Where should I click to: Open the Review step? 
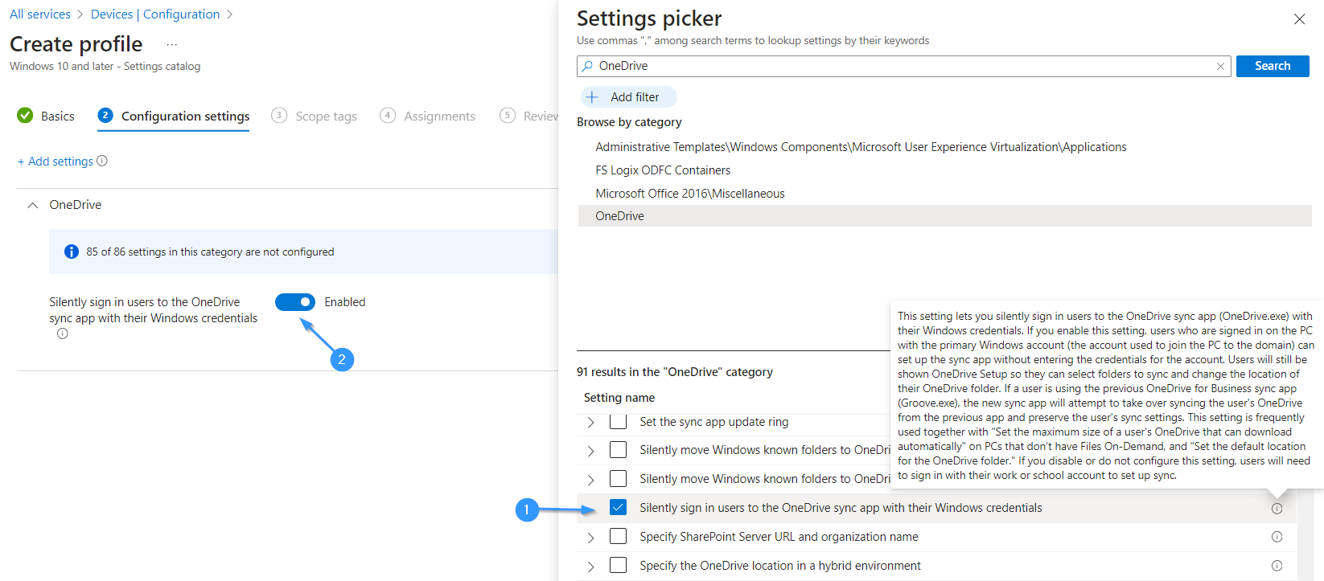pyautogui.click(x=528, y=116)
